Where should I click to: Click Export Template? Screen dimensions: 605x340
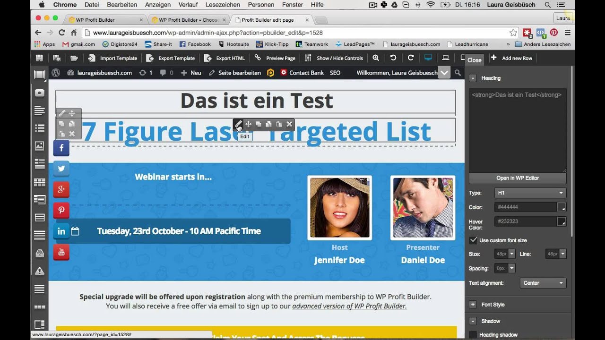point(171,58)
